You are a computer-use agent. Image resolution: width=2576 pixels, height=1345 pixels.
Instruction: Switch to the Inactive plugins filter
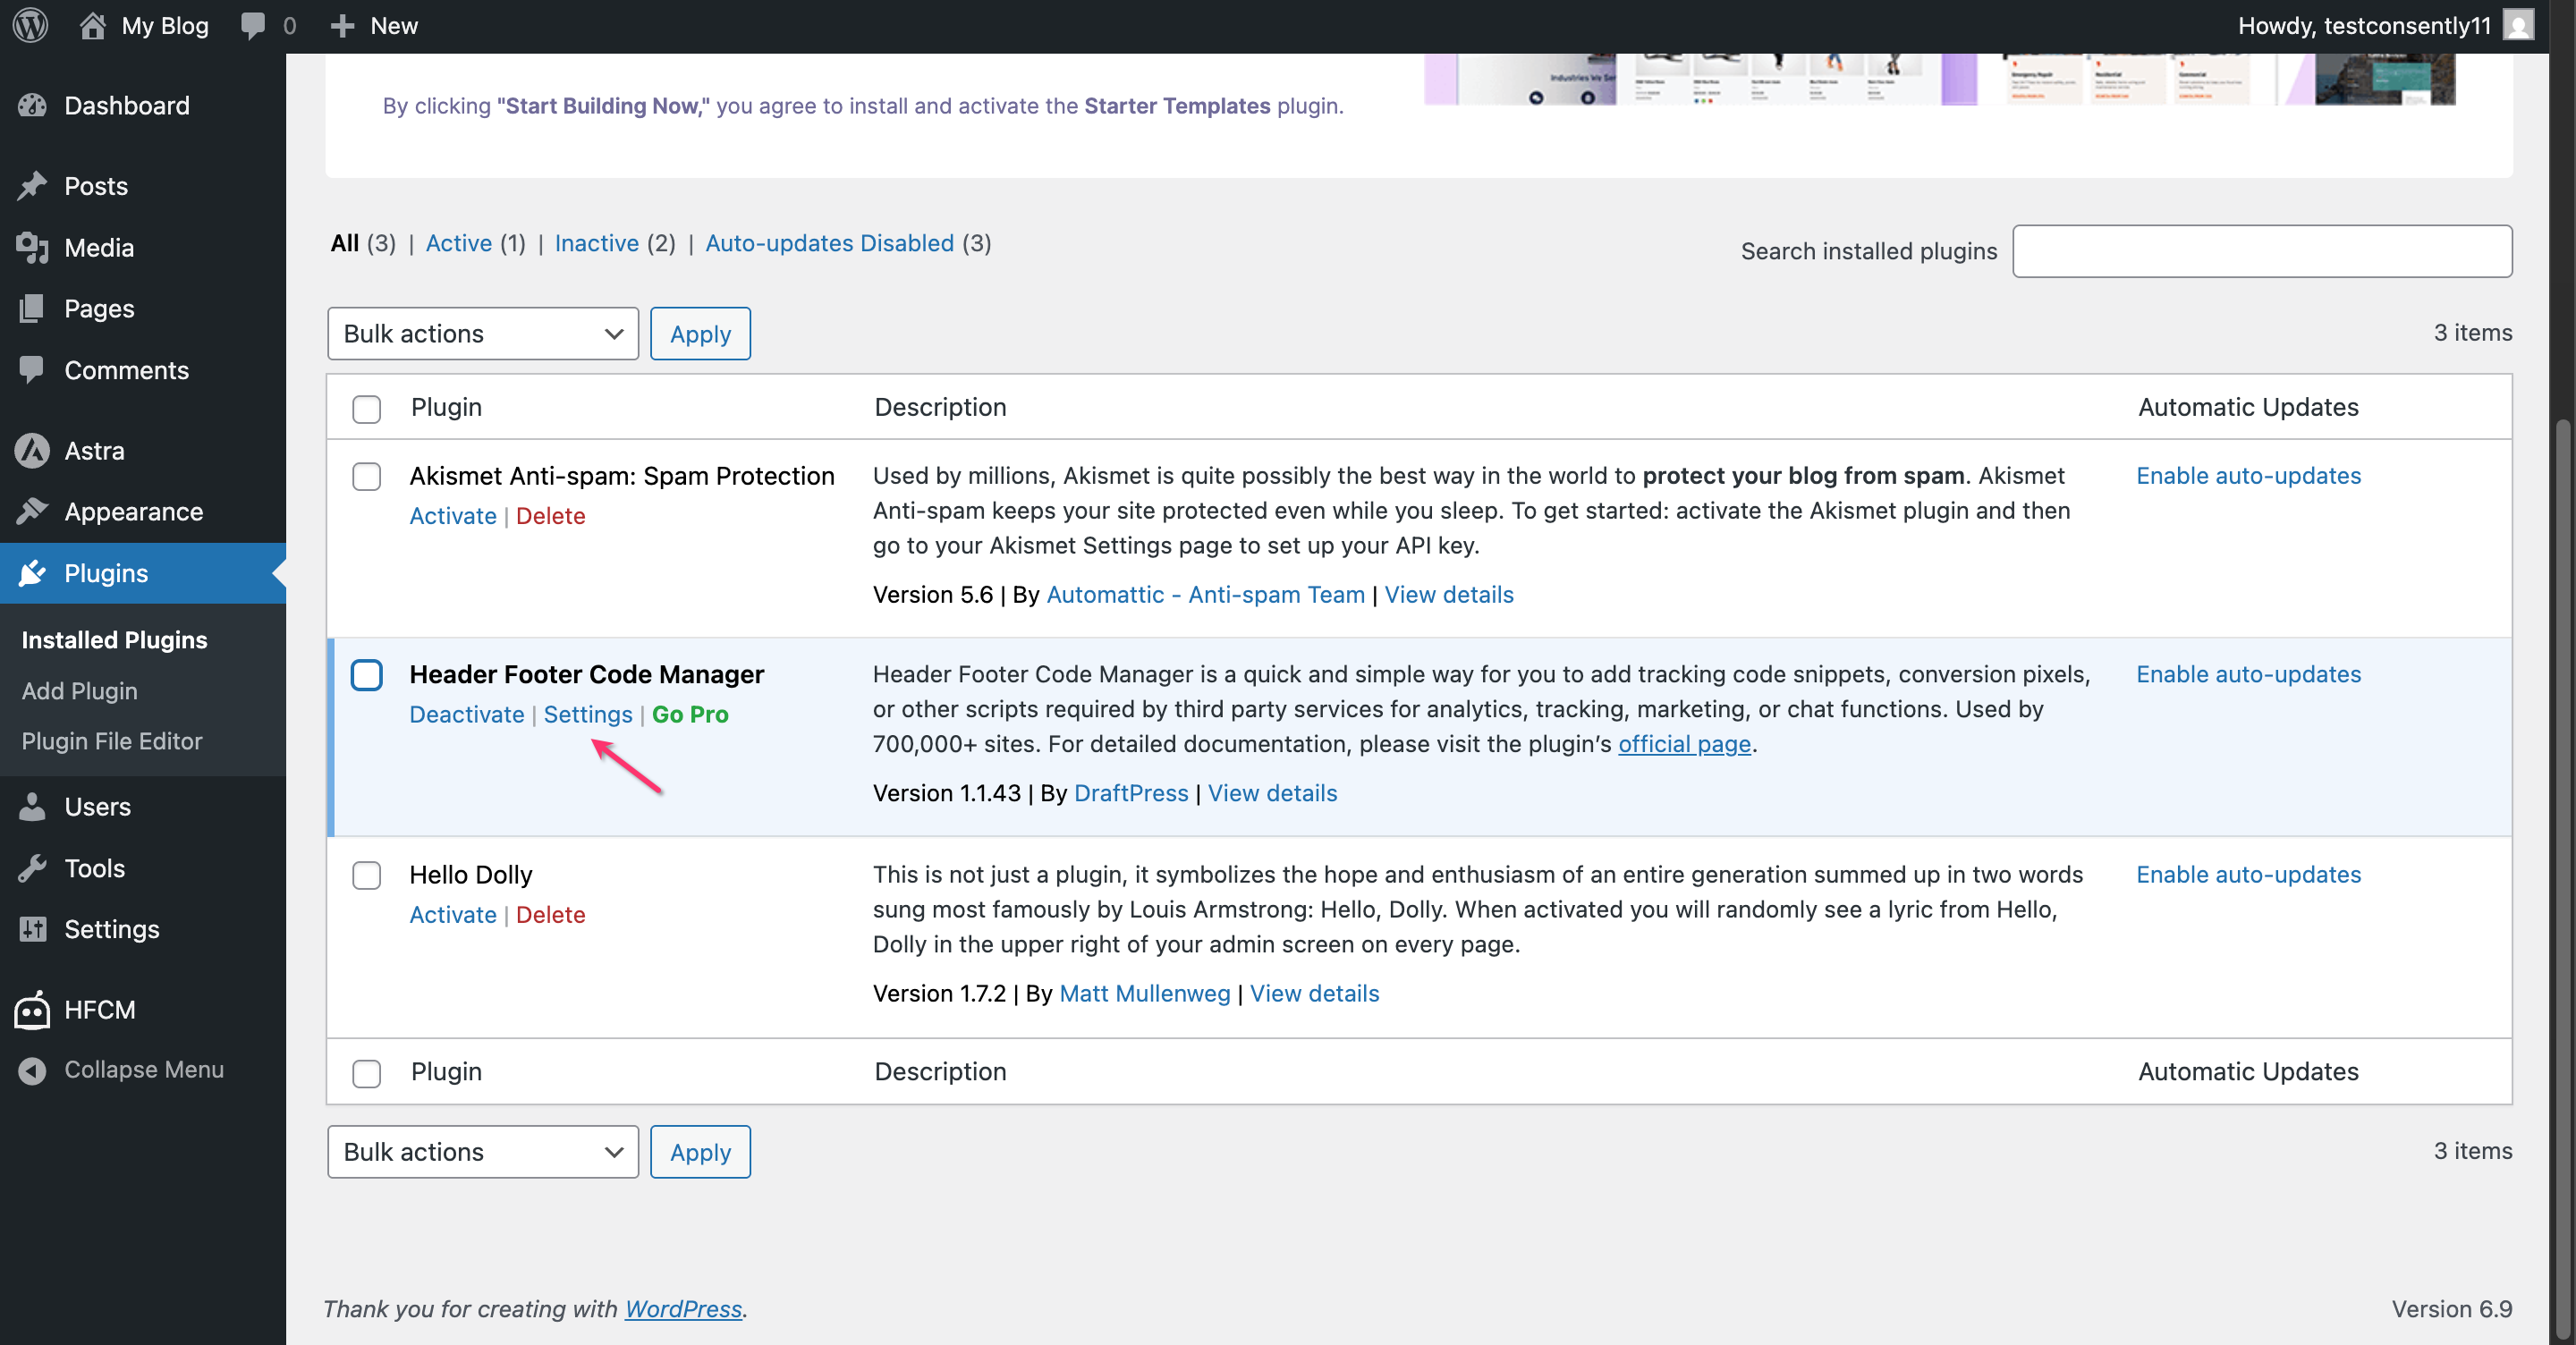pos(596,243)
